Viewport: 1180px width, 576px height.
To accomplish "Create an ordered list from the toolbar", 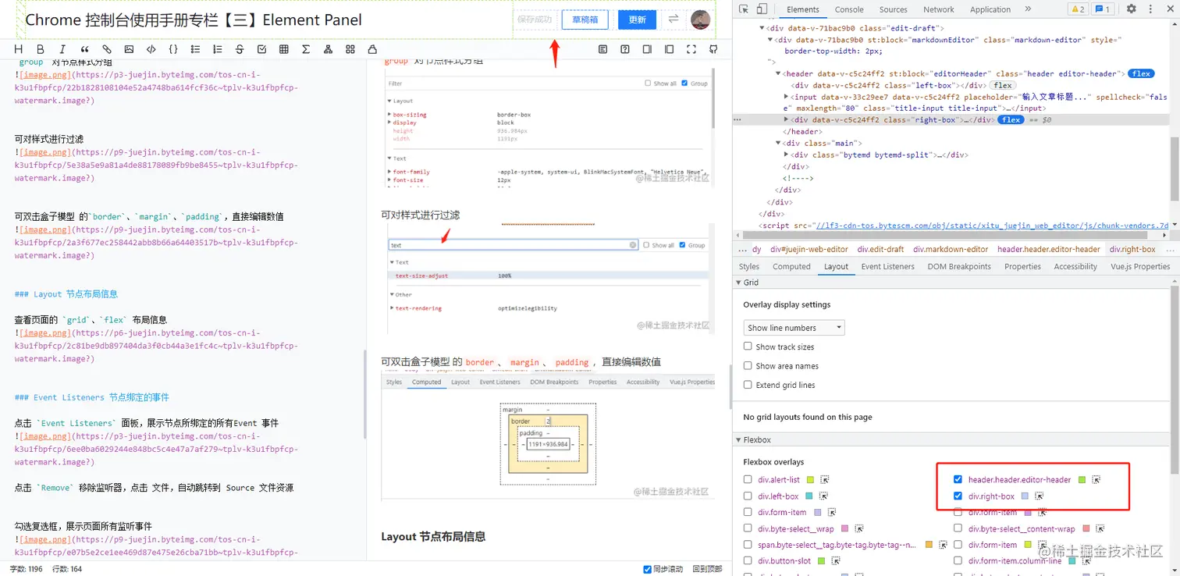I will 218,49.
